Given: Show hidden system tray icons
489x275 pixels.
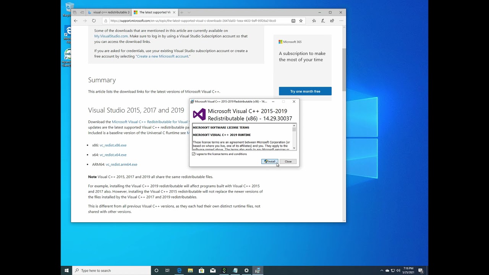Looking at the screenshot, I should 382,270.
